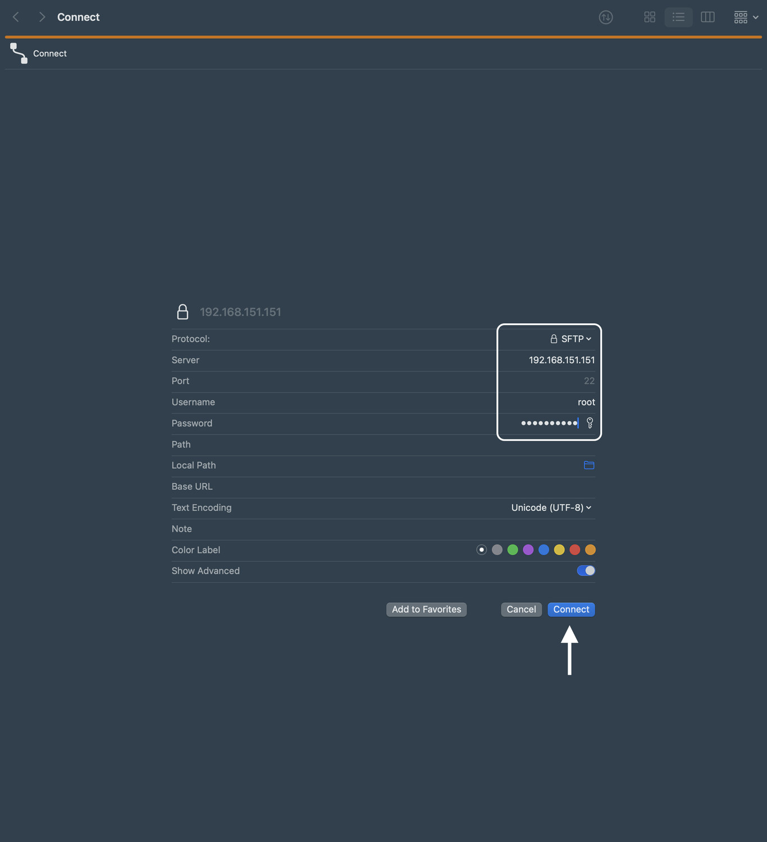
Task: Switch to icon grid view
Action: click(650, 17)
